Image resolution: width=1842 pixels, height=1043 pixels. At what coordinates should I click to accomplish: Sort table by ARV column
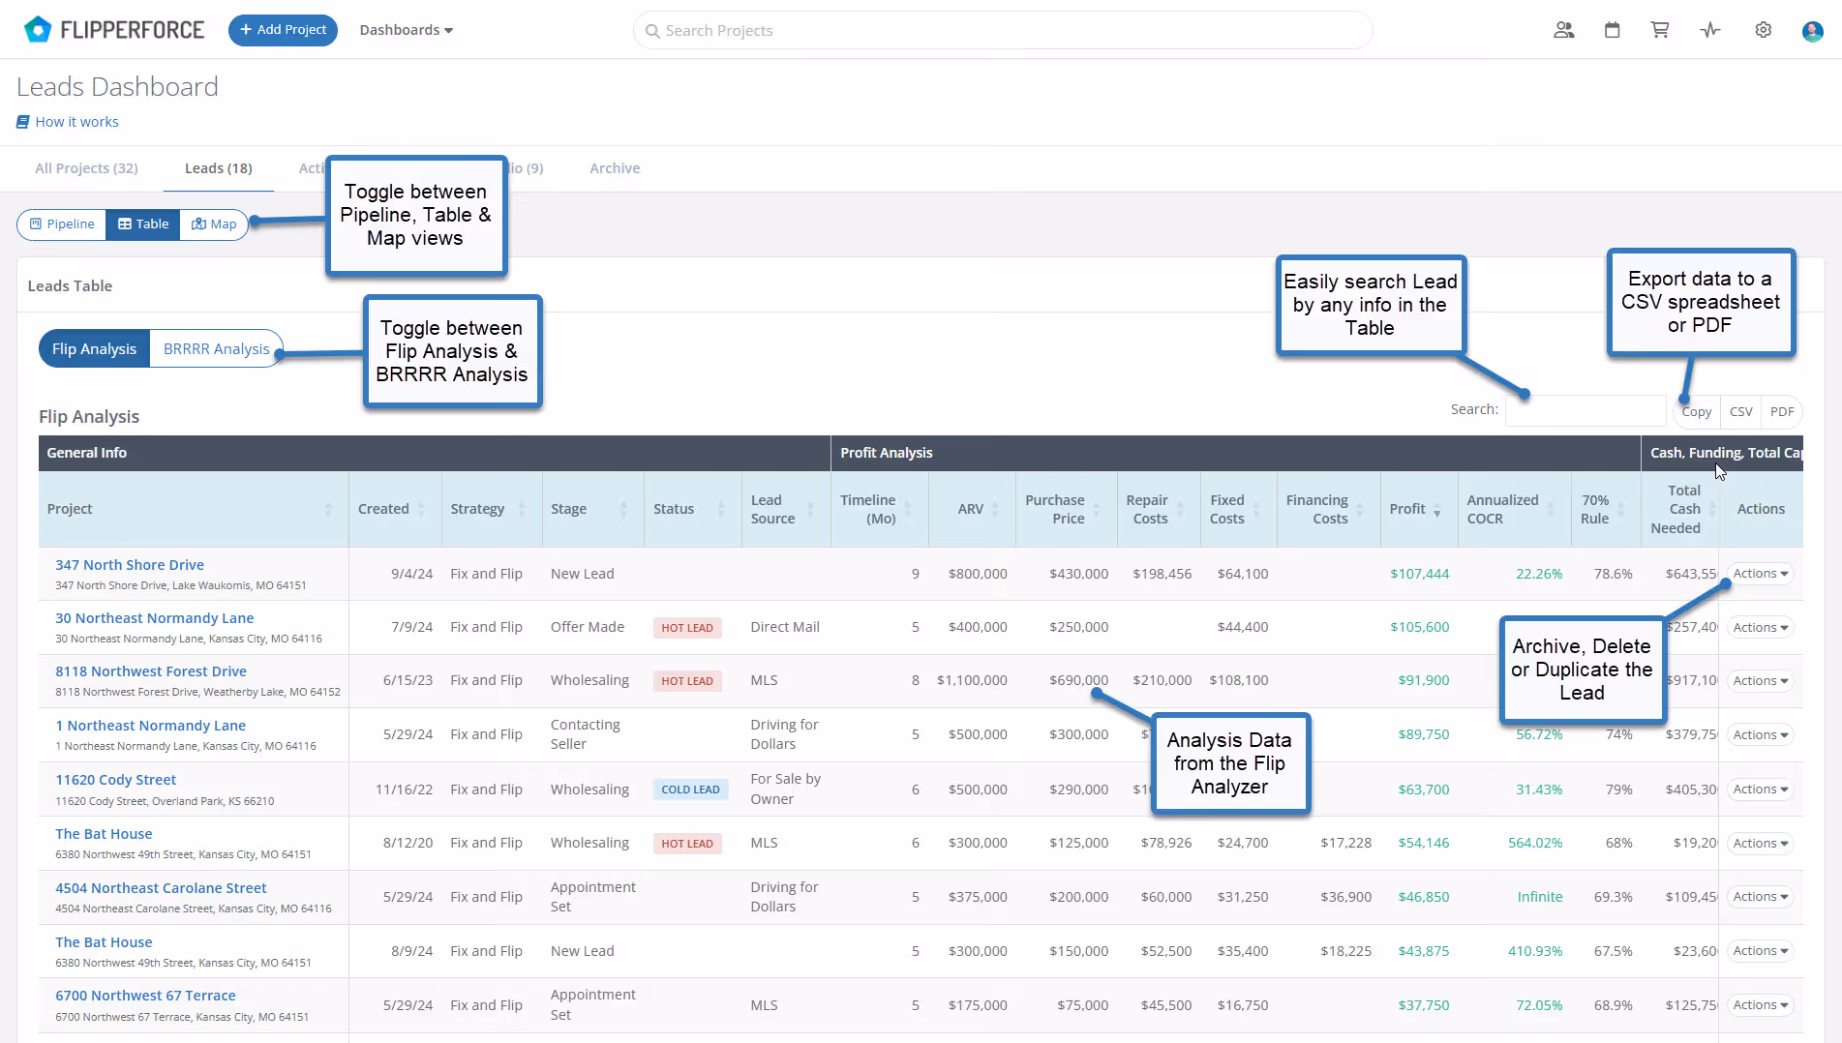(972, 509)
